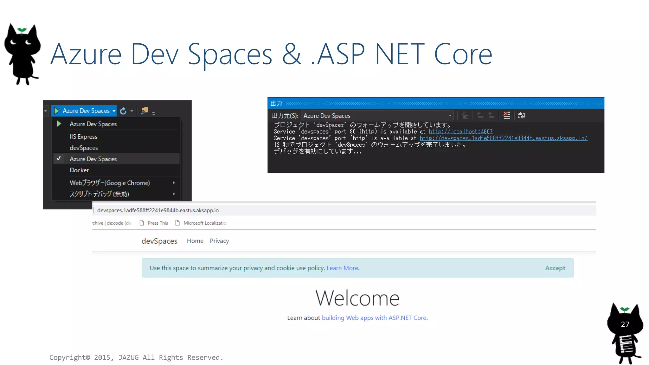Click the browser address bar URL

coord(158,210)
